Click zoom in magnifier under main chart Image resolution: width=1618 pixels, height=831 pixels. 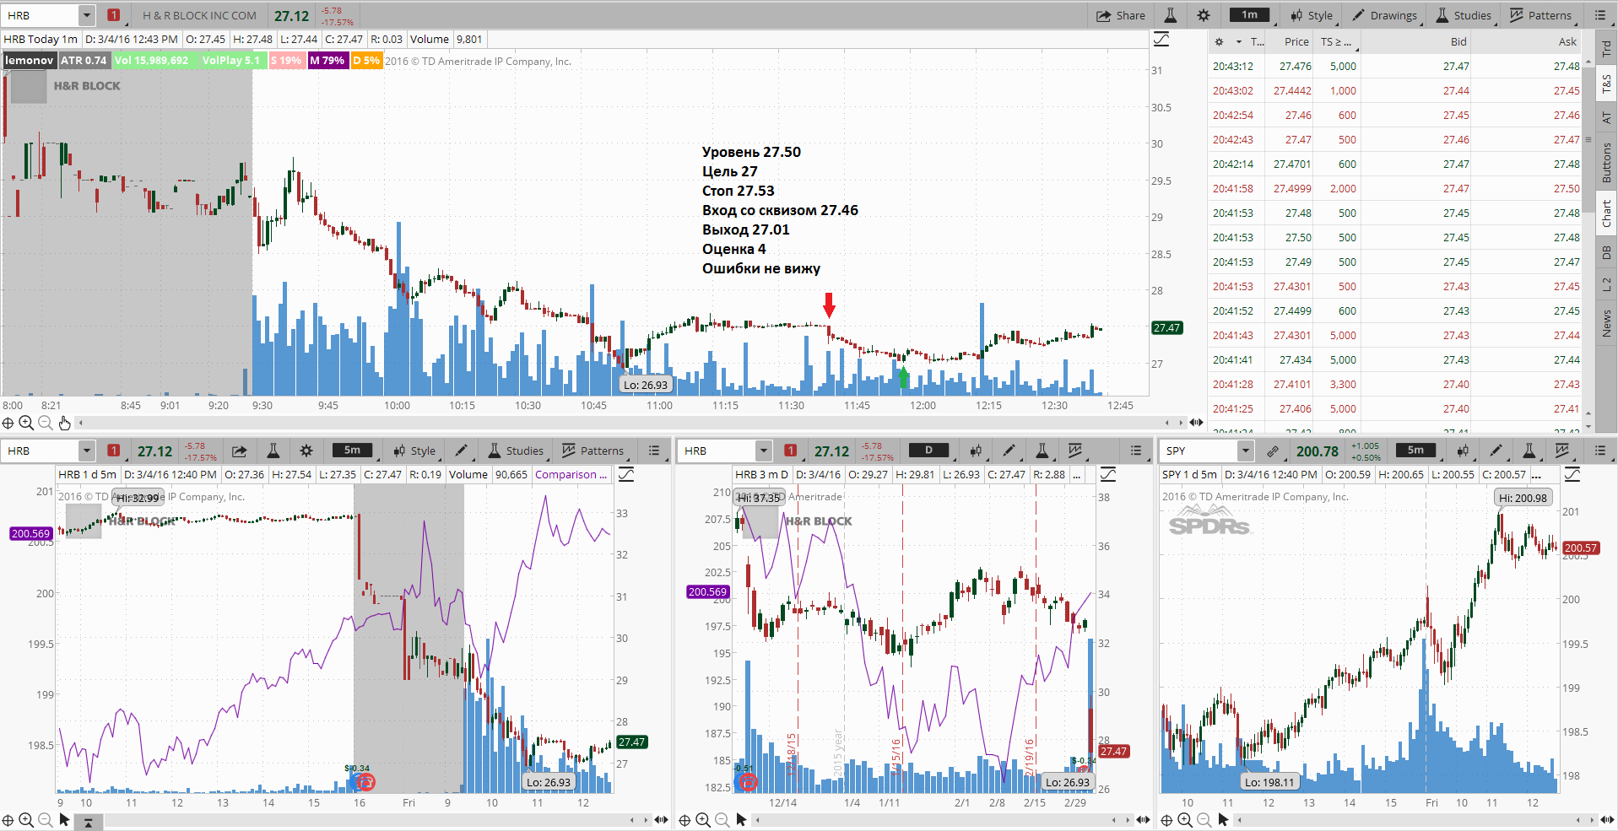[26, 423]
